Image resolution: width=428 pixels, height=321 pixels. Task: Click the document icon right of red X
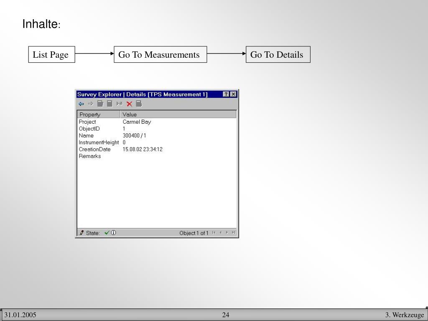point(139,104)
